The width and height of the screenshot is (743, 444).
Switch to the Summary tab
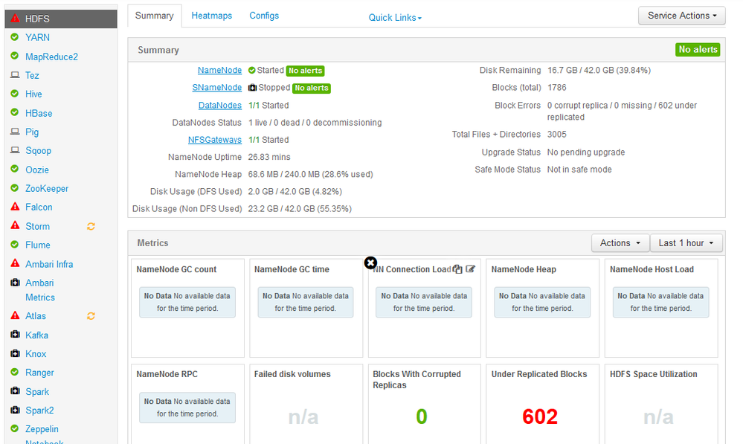[x=155, y=16]
